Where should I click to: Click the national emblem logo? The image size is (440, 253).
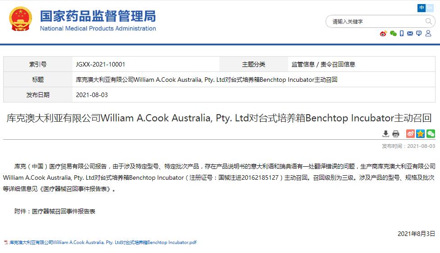[x=20, y=19]
